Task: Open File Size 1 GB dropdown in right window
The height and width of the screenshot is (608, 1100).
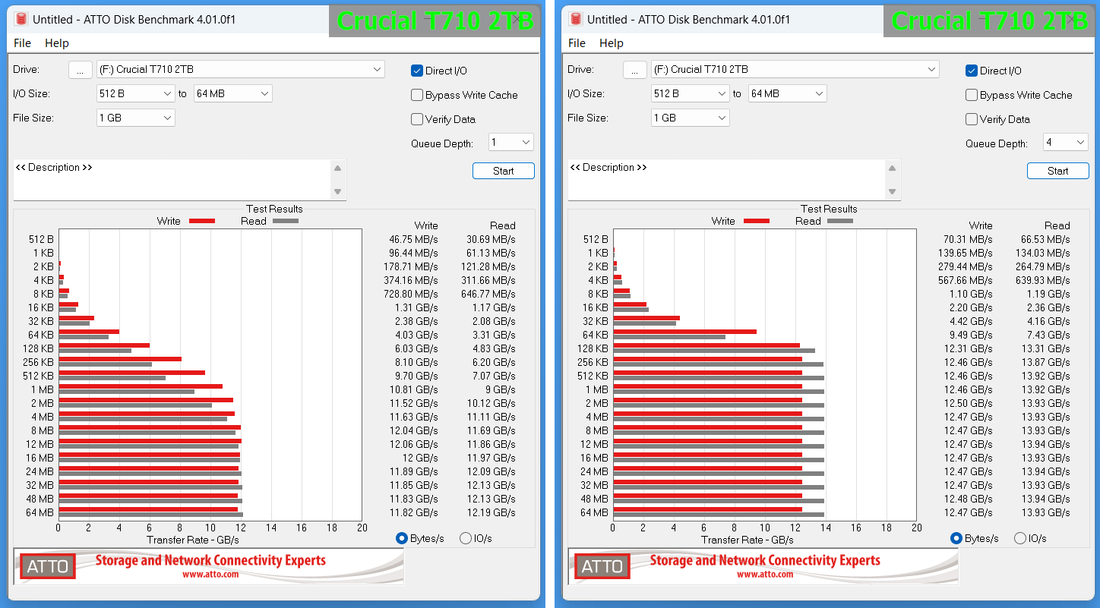Action: point(691,118)
